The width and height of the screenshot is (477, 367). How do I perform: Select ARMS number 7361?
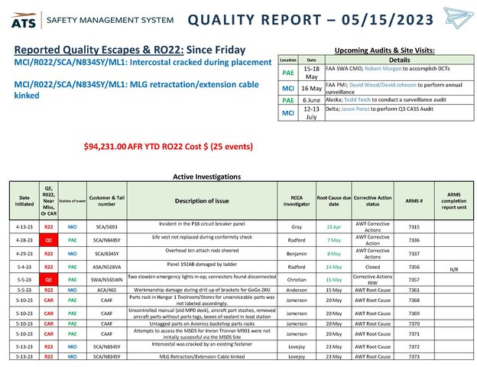414,290
